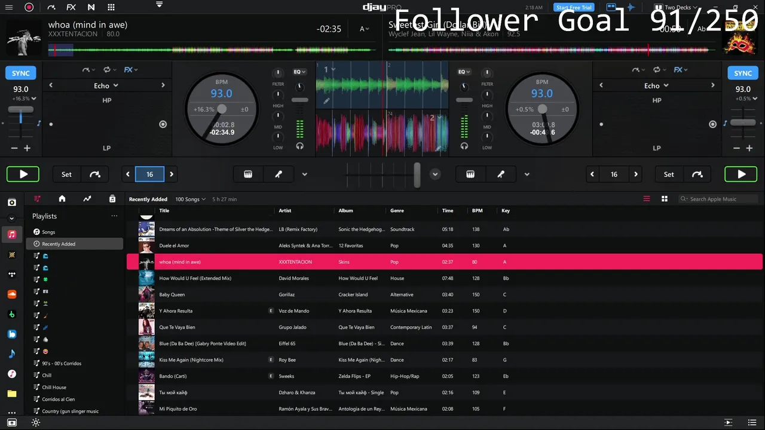Open the Finder folder source icon
The image size is (765, 430).
pos(11,394)
